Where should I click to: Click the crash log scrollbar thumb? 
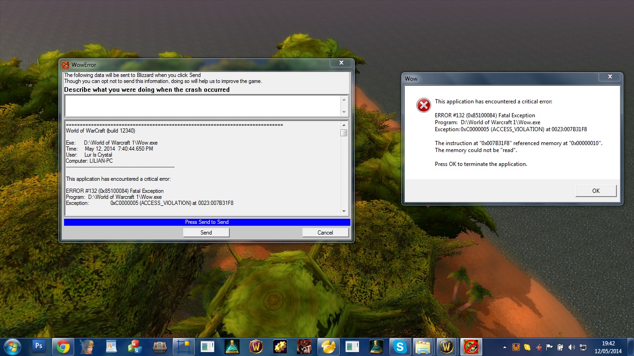click(344, 133)
